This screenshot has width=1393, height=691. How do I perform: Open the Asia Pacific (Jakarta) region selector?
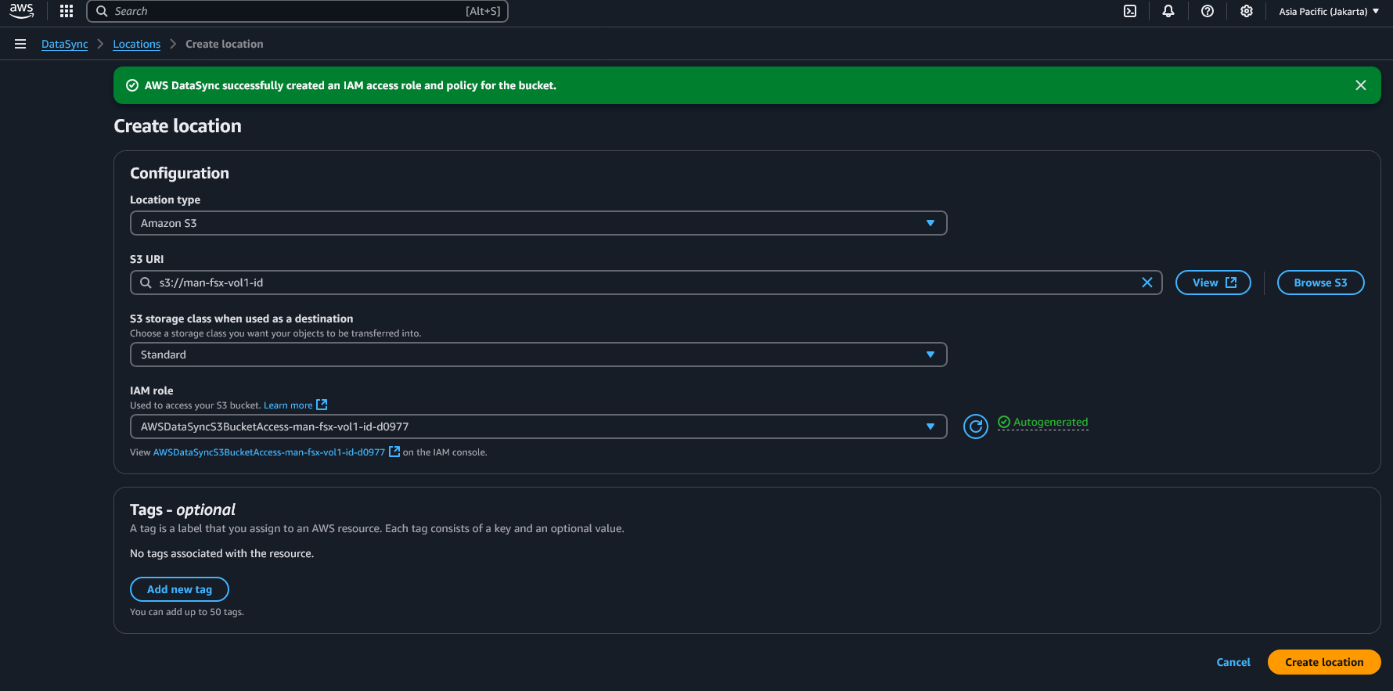[x=1329, y=11]
